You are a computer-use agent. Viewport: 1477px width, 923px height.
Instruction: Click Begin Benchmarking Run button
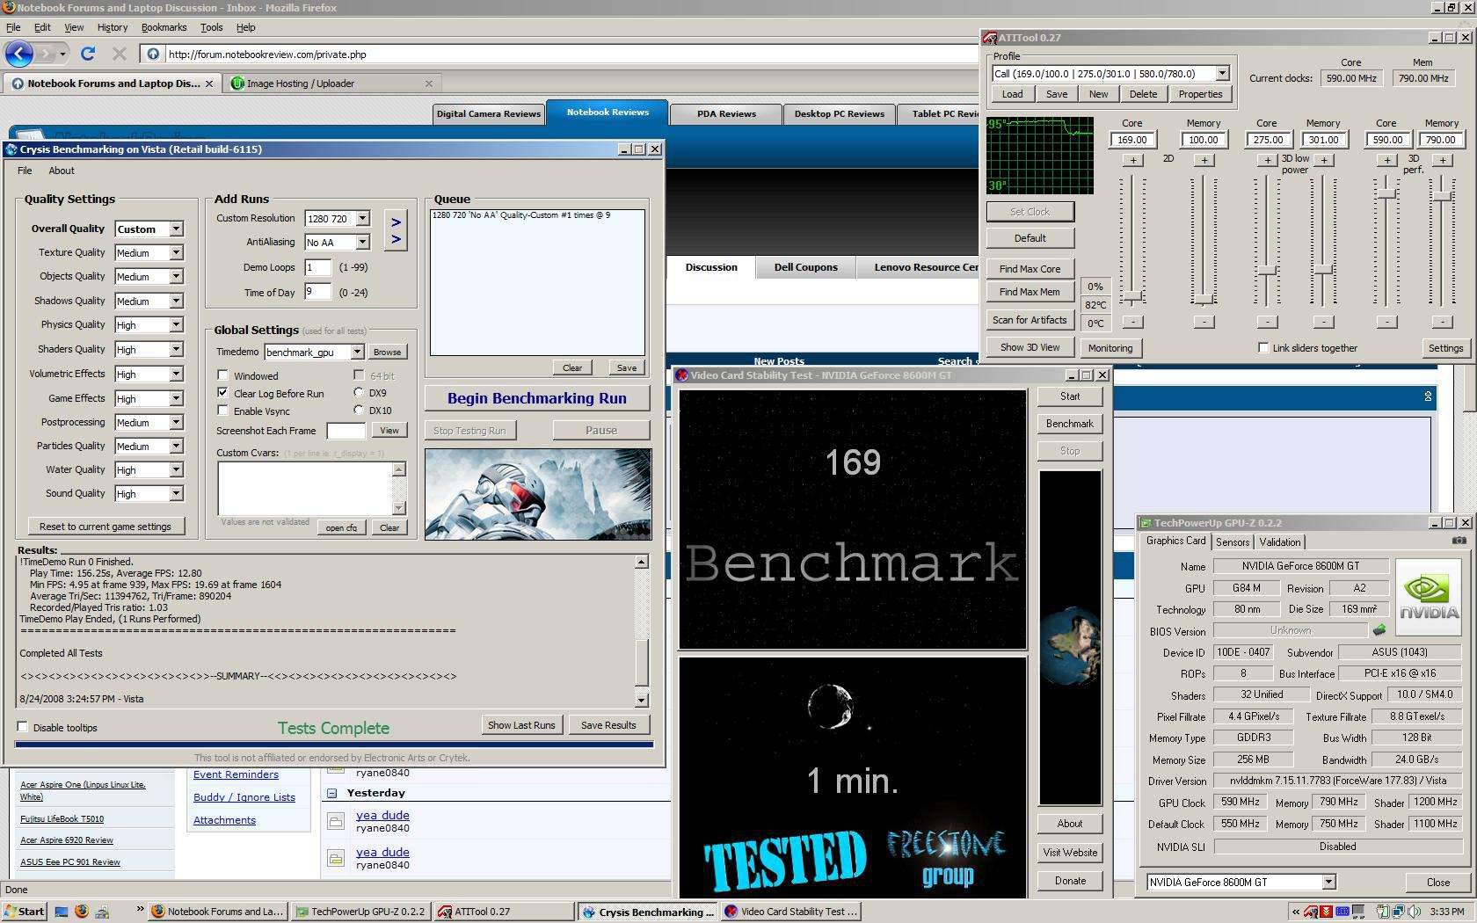point(537,398)
